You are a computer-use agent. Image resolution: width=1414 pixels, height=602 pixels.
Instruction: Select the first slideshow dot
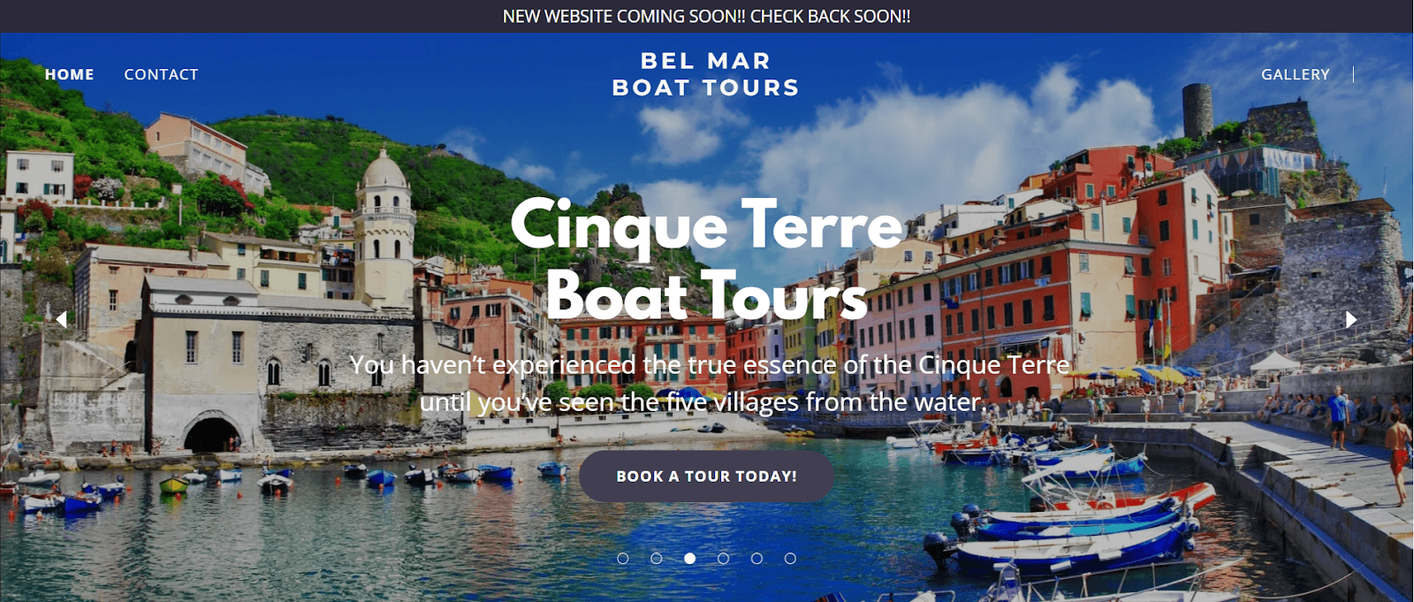point(623,559)
